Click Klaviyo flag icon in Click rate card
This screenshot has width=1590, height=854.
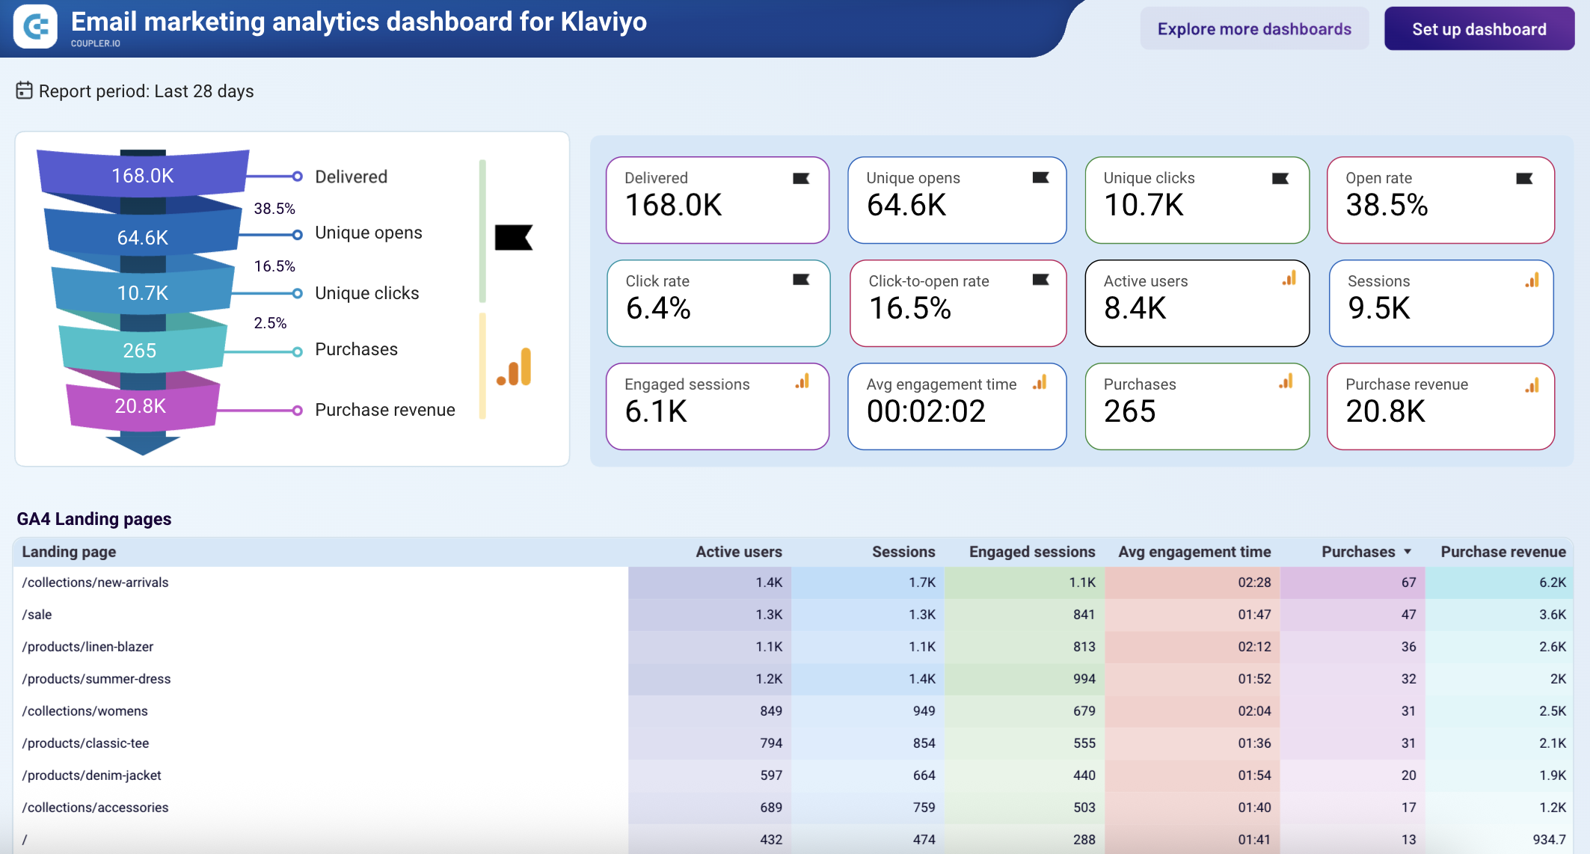[x=801, y=279]
